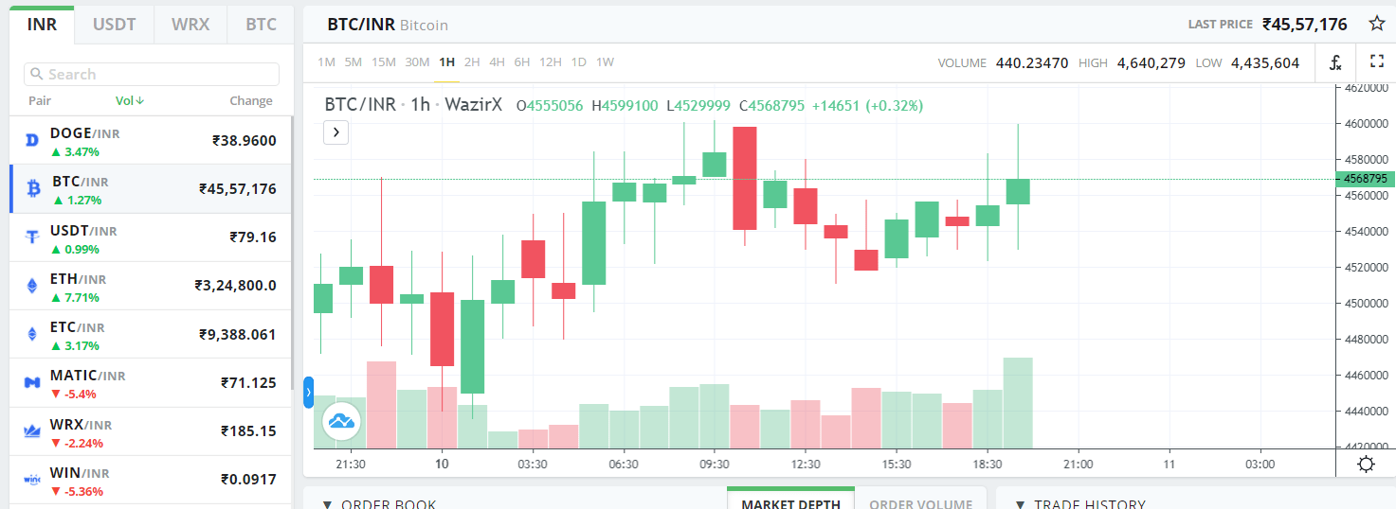Select the 1D timeframe
Viewport: 1396px width, 509px height.
click(578, 61)
